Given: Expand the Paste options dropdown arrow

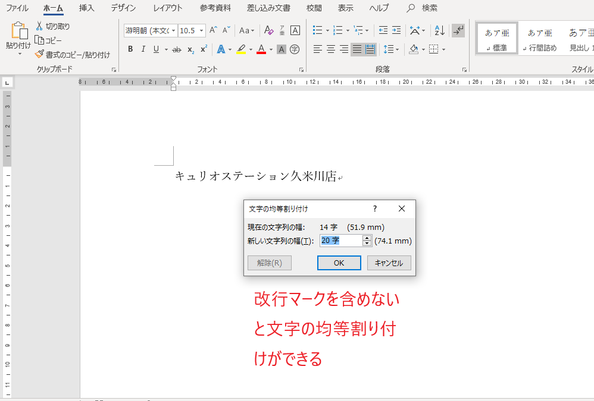Looking at the screenshot, I should pyautogui.click(x=20, y=53).
